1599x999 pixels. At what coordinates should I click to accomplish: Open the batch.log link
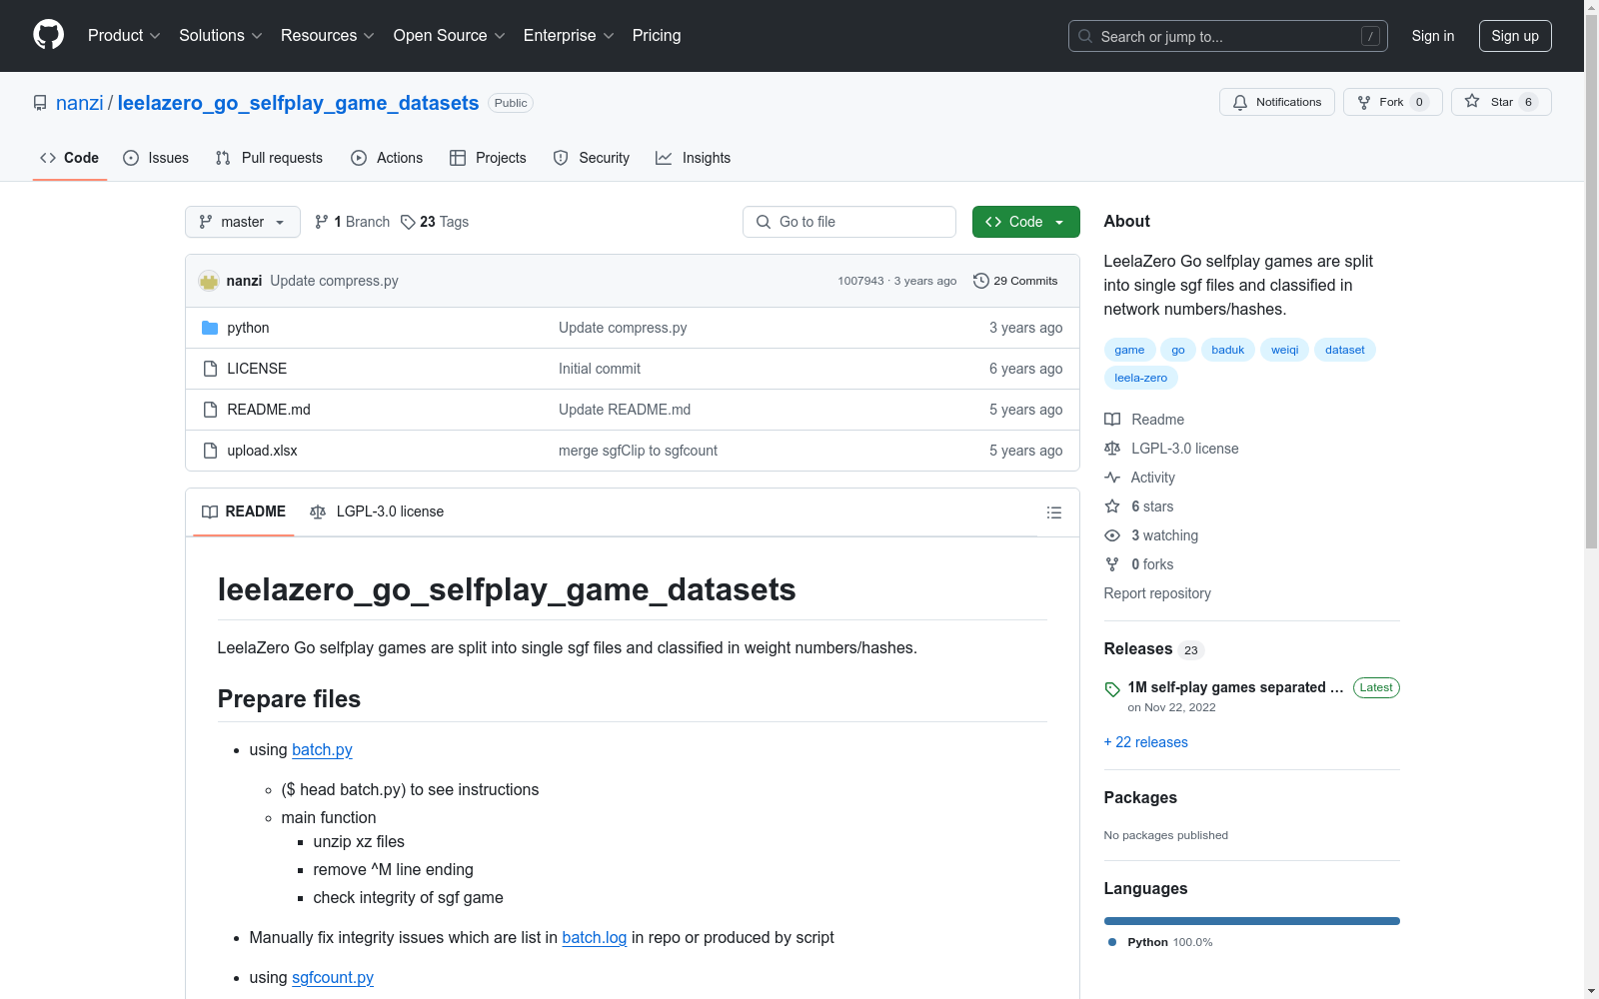point(595,937)
